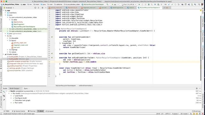Image resolution: width=205 pixels, height=115 pixels.
Task: Click the Sync Project with Gradle icon
Action: [189, 4]
